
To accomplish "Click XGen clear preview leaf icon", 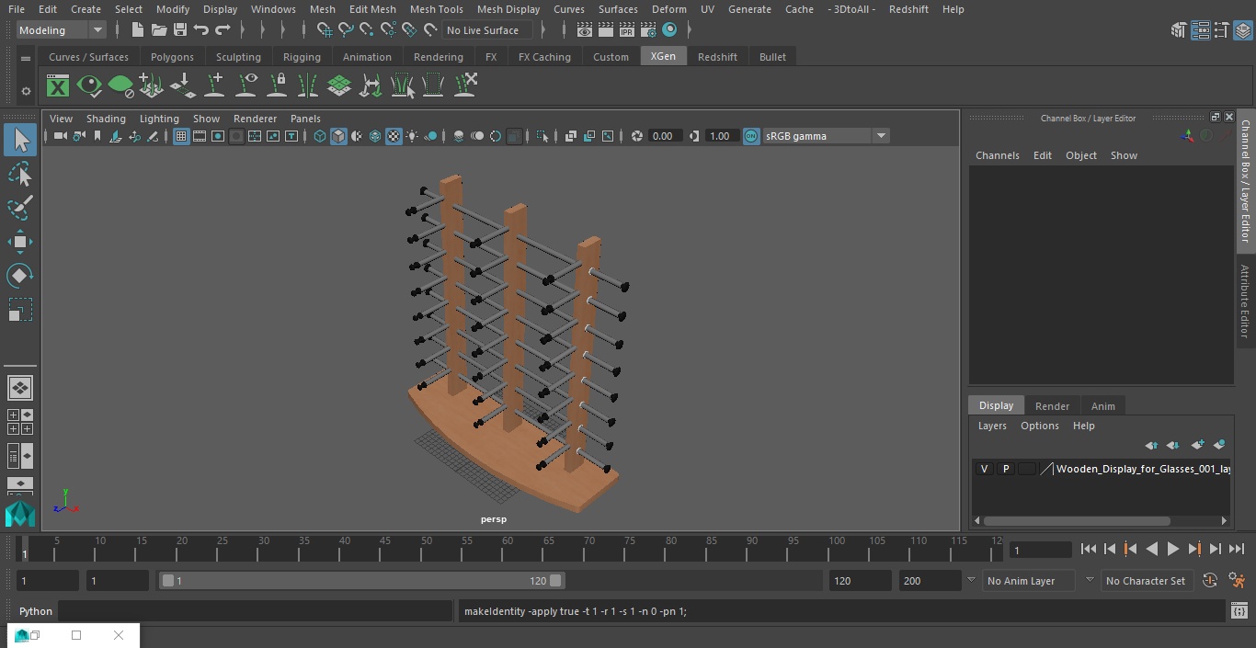I will pos(120,86).
